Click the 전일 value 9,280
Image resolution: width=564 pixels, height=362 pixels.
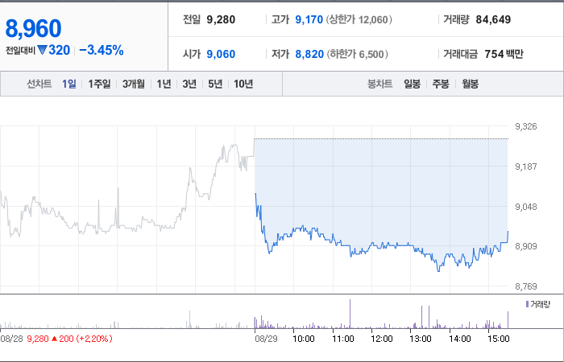(221, 19)
